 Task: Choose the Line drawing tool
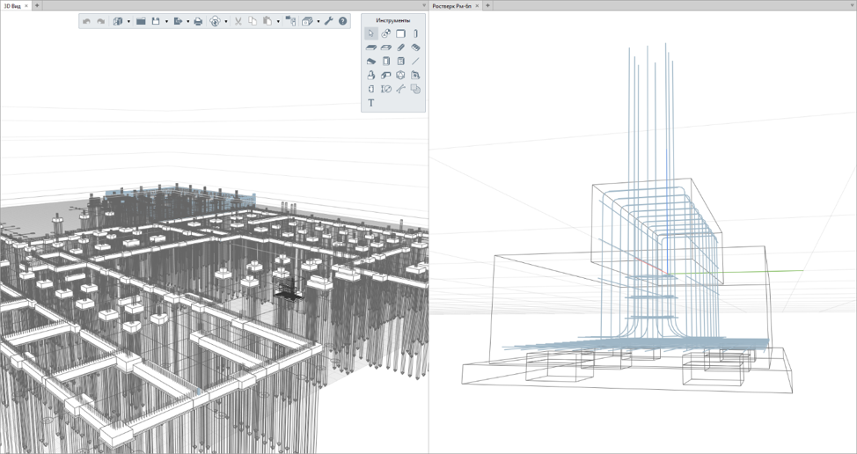(x=416, y=62)
